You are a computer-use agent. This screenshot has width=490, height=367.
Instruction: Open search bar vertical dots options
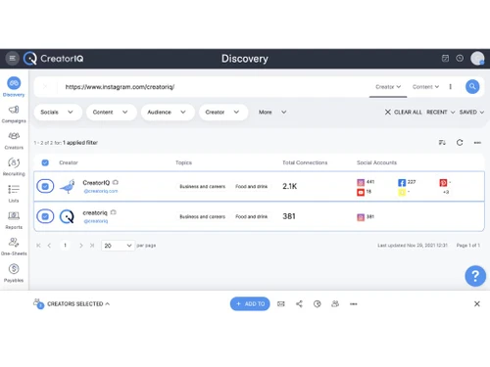(451, 86)
